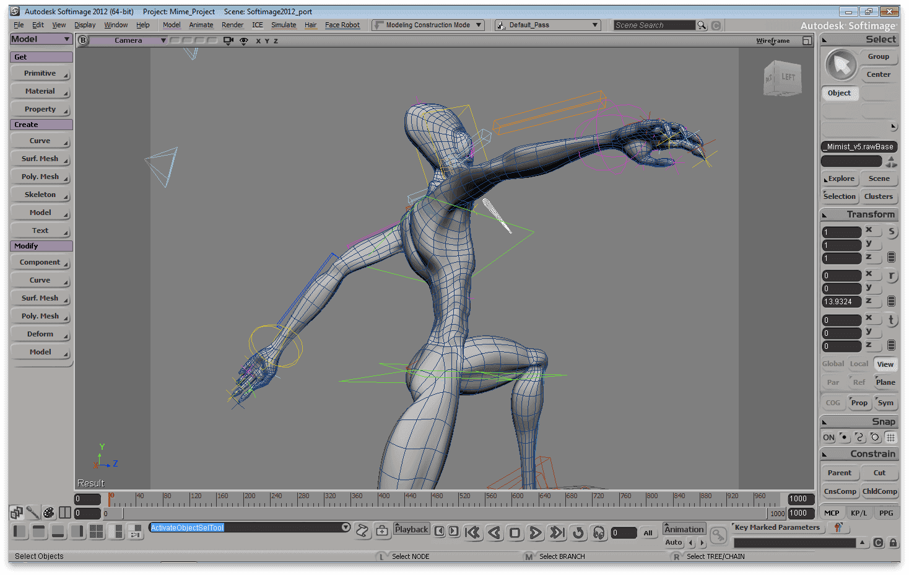Open the Default_Pass dropdown
The image size is (909, 575).
tap(548, 25)
